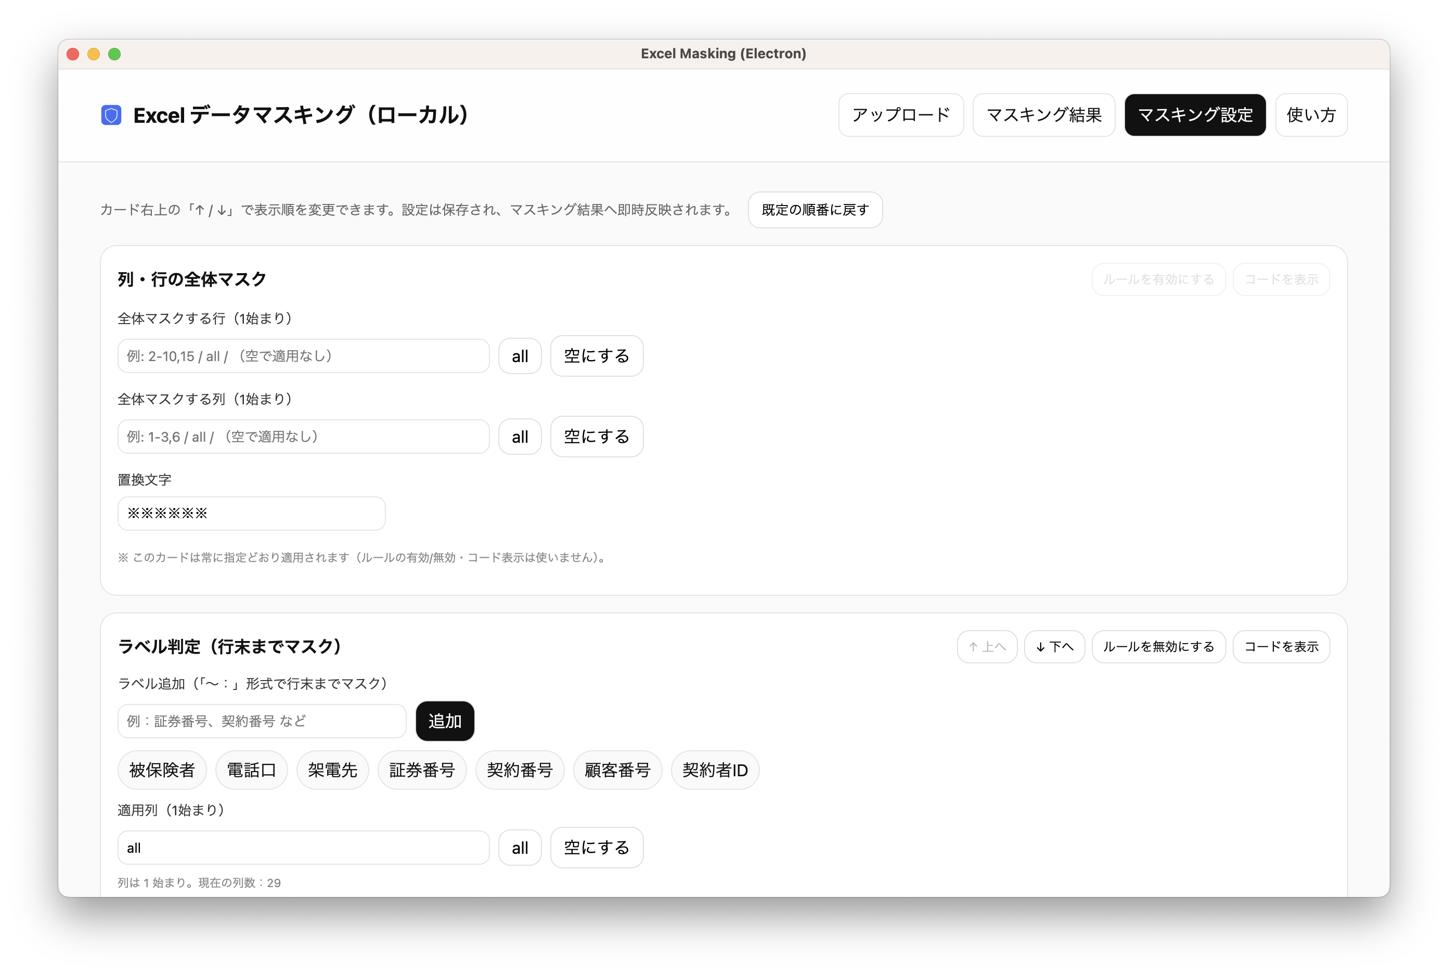Image resolution: width=1448 pixels, height=974 pixels.
Task: Set columns to all in 全体マスクする列
Action: 520,437
